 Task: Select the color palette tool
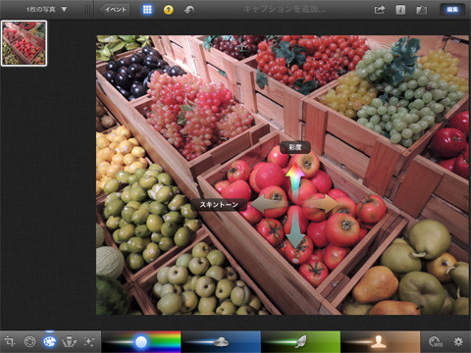(x=49, y=342)
